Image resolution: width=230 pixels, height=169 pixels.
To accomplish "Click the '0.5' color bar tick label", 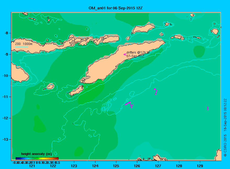I will (x=58, y=162).
